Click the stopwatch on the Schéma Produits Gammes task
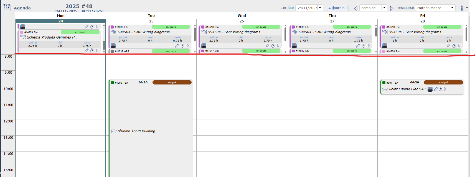Image resolution: width=475 pixels, height=177 pixels. [x=92, y=50]
